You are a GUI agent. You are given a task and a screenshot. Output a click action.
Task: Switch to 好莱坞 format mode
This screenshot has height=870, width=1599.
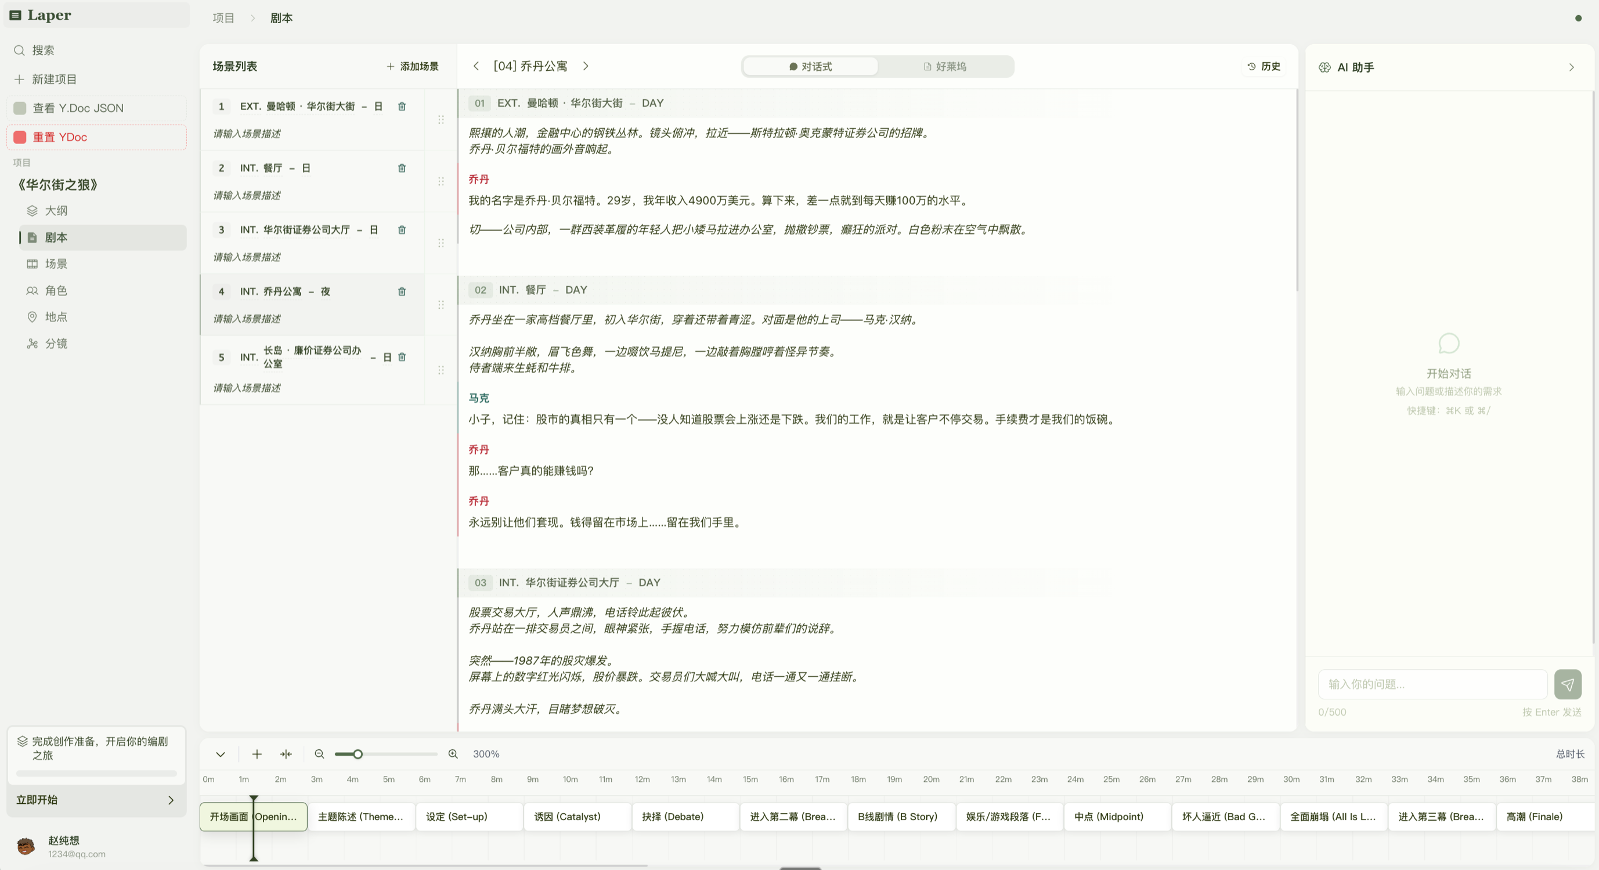(945, 66)
